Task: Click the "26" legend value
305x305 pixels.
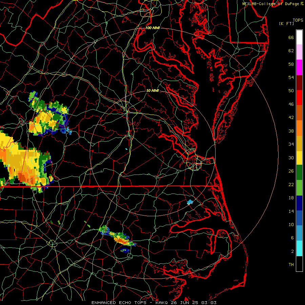Action: point(291,171)
